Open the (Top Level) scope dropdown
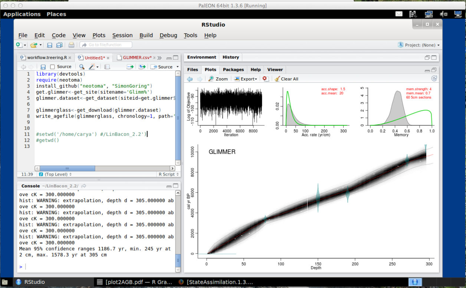The height and width of the screenshot is (288, 466). pyautogui.click(x=56, y=174)
